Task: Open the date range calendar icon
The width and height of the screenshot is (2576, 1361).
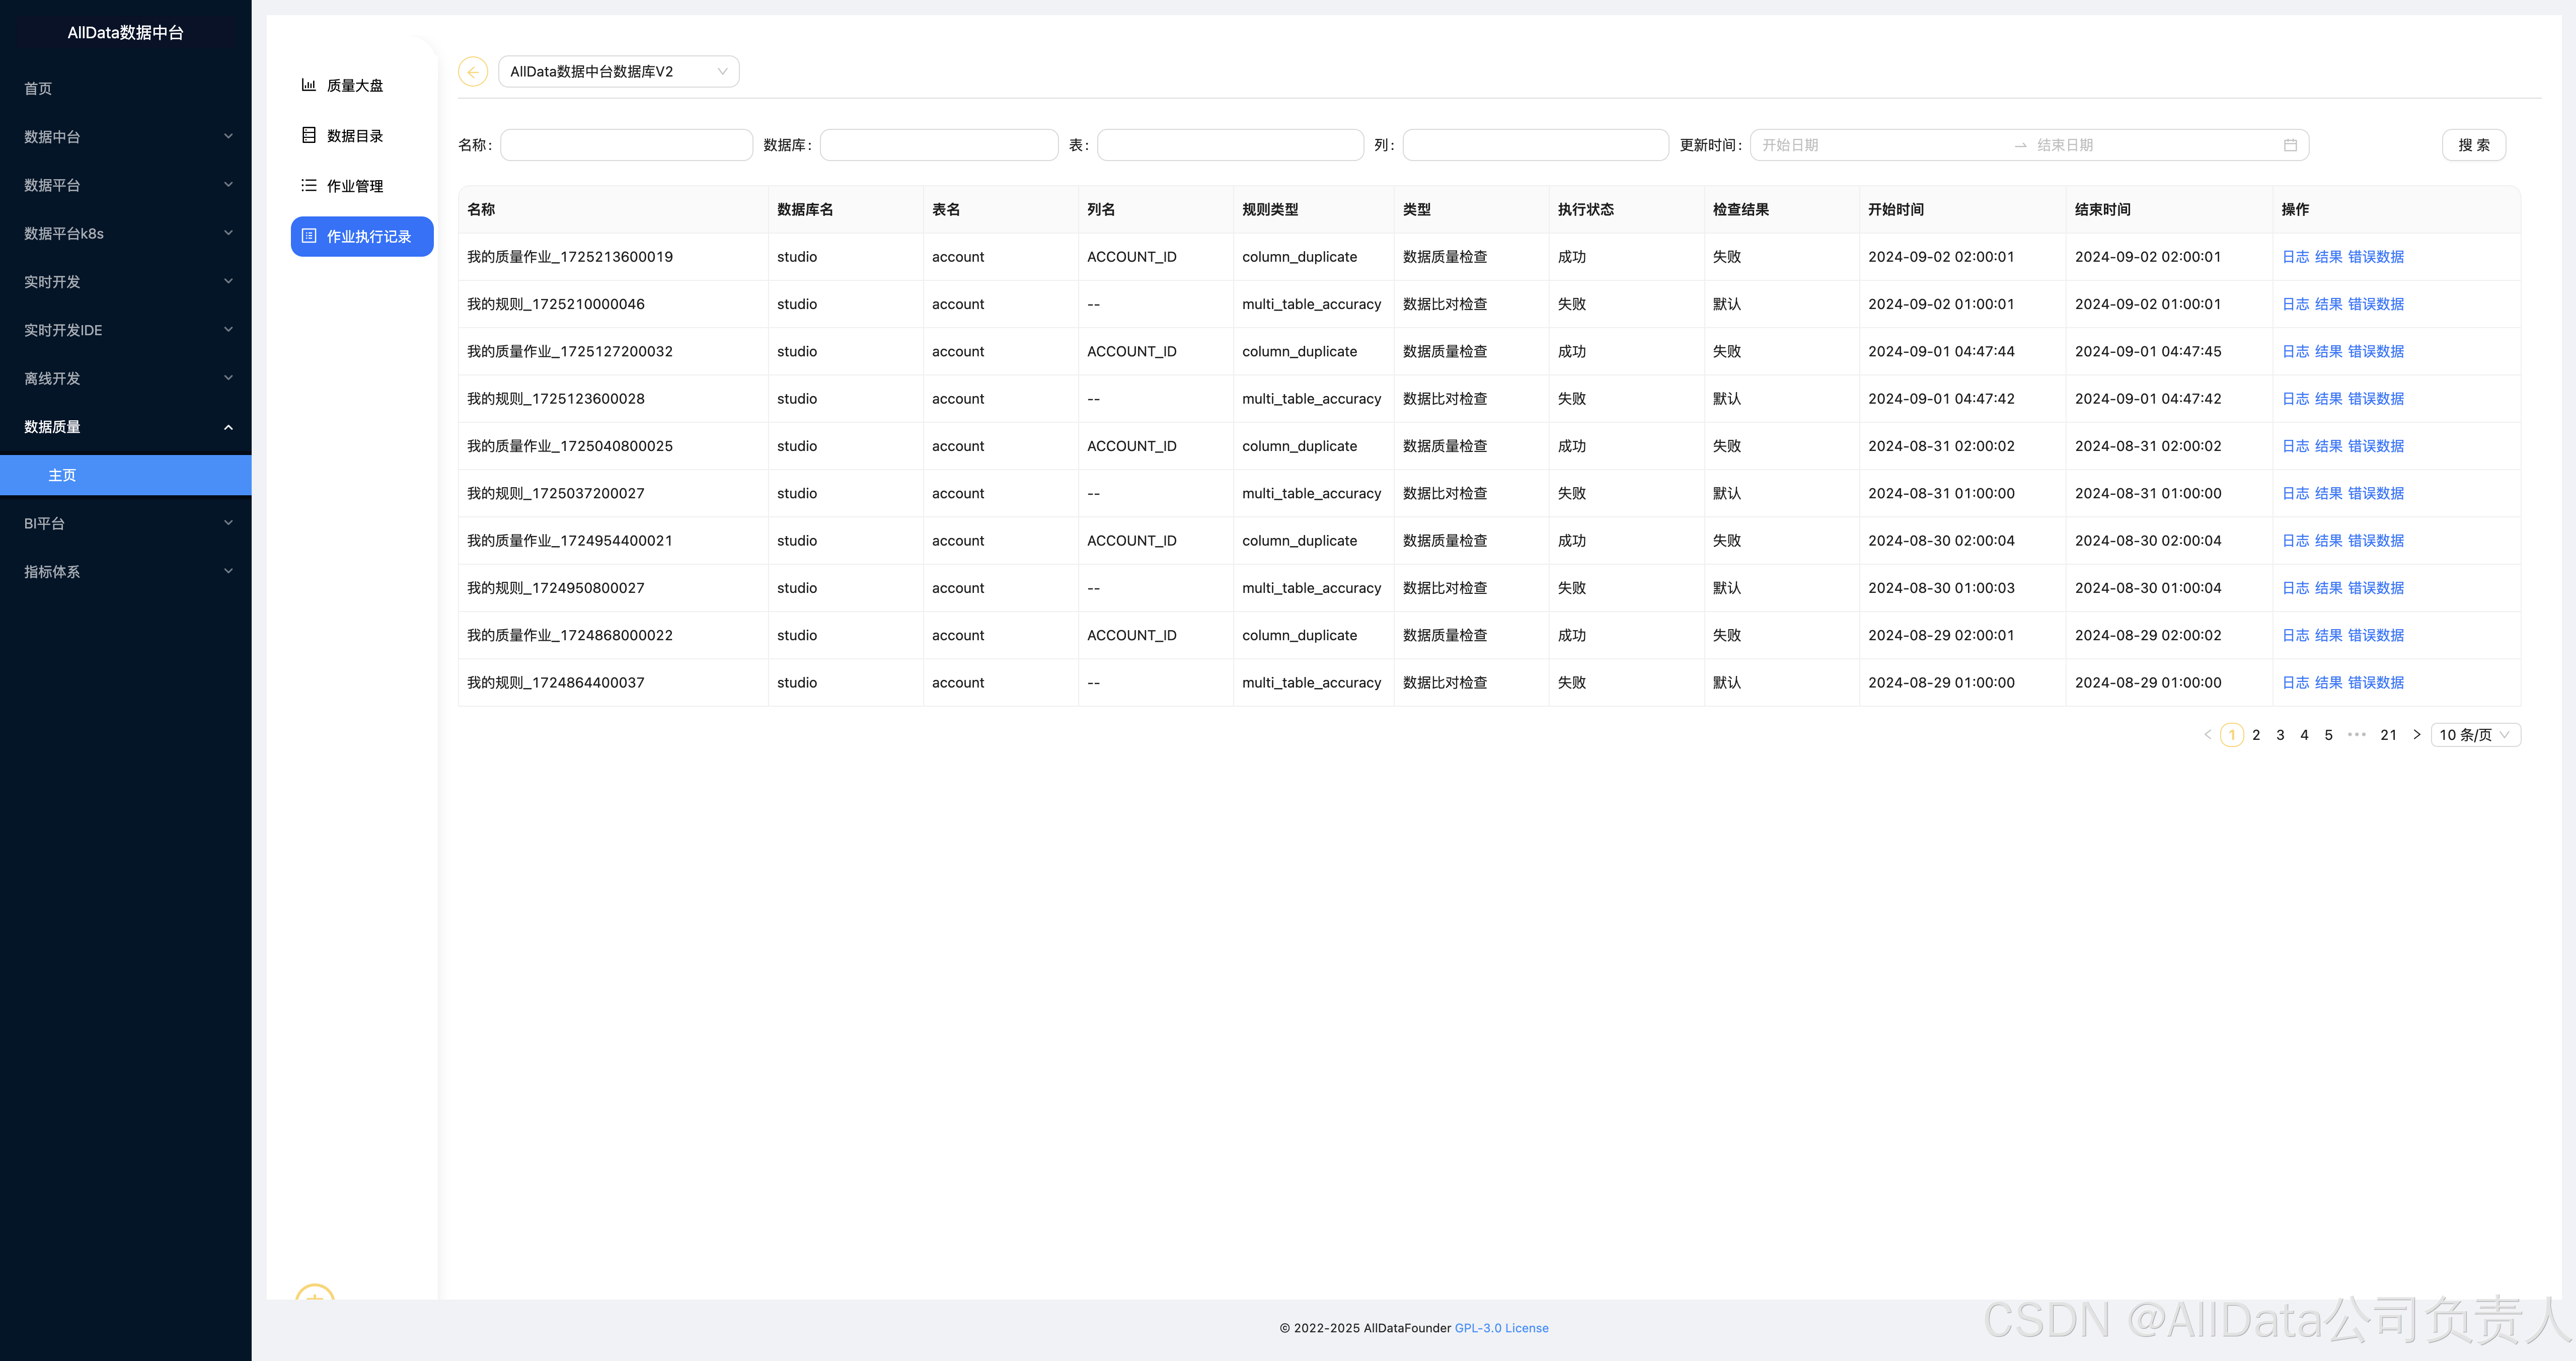Action: 2290,145
